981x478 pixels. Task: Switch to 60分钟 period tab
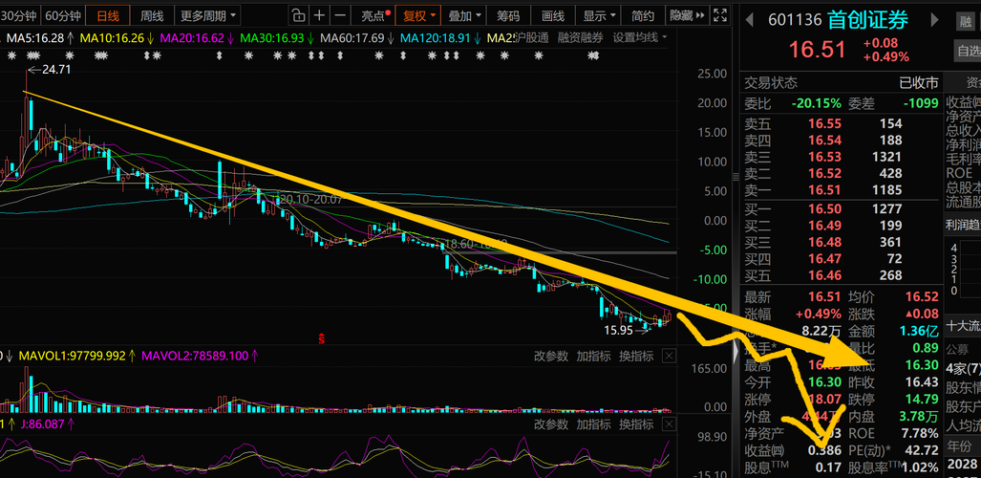pos(63,15)
